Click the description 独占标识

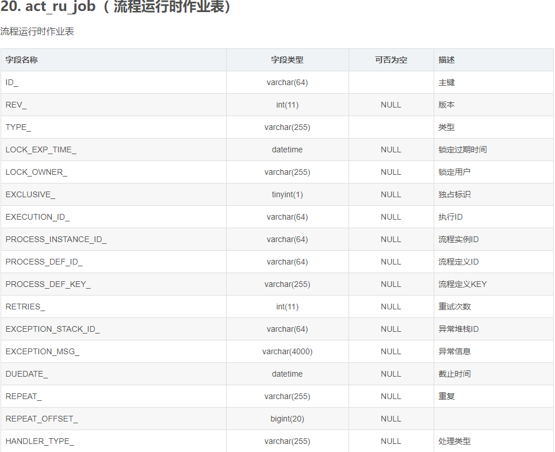(x=454, y=194)
